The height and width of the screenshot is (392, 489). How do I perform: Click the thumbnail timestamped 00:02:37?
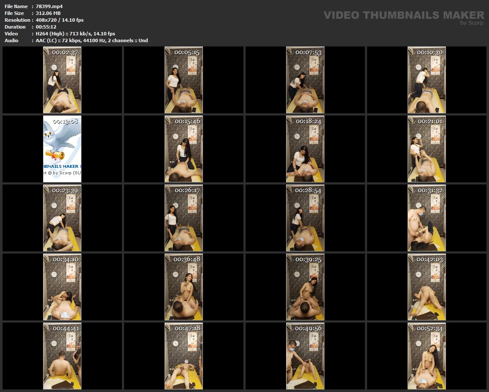[62, 80]
